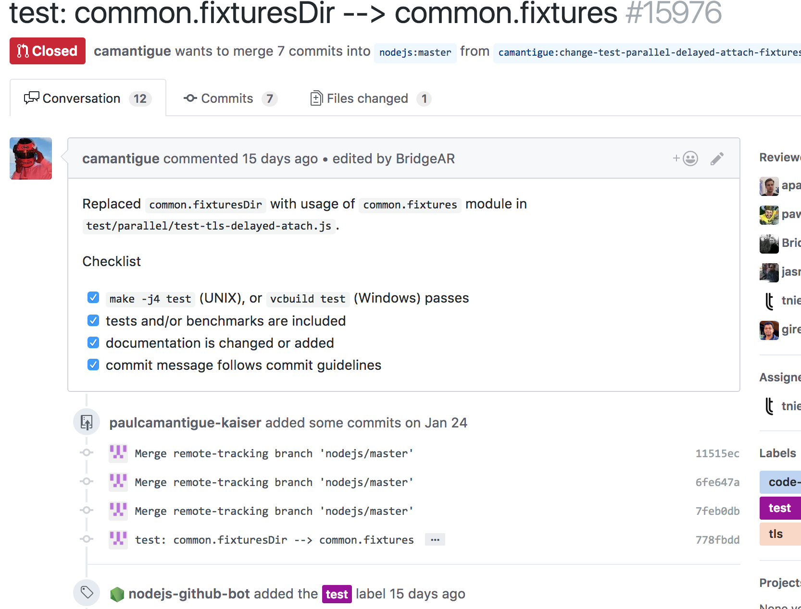Uncheck 'tests and/or benchmarks are included'

click(x=93, y=320)
